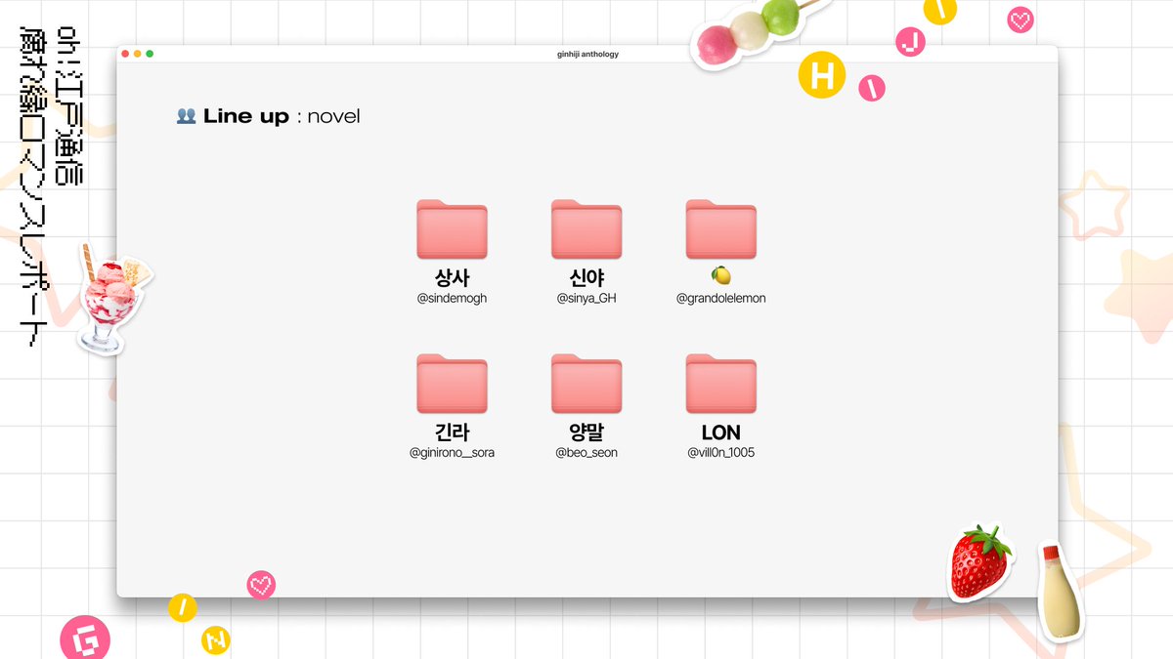1173x659 pixels.
Task: Click the yellow N badge
Action: pos(216,640)
